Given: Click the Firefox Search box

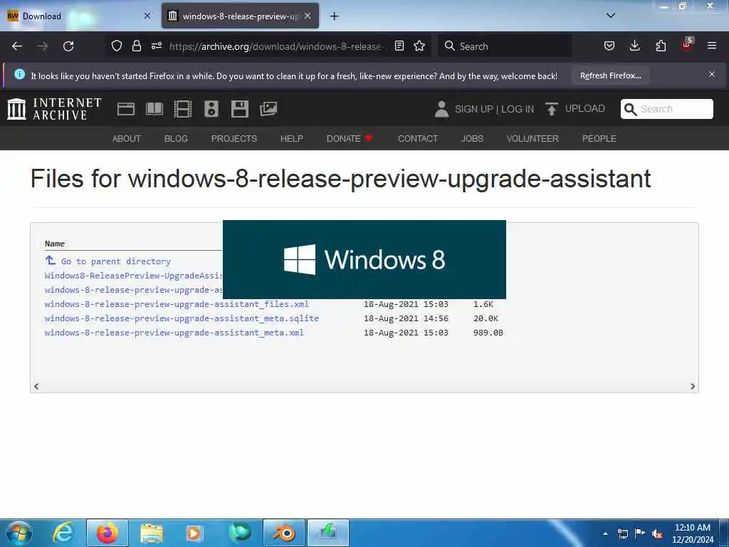Looking at the screenshot, I should click(x=505, y=46).
